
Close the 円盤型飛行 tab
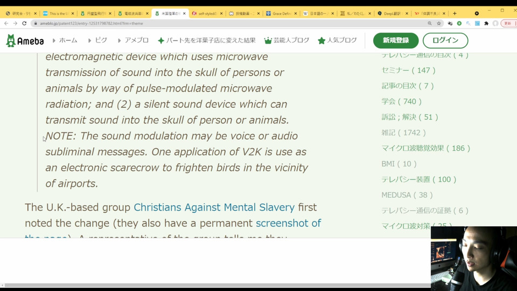click(x=110, y=13)
